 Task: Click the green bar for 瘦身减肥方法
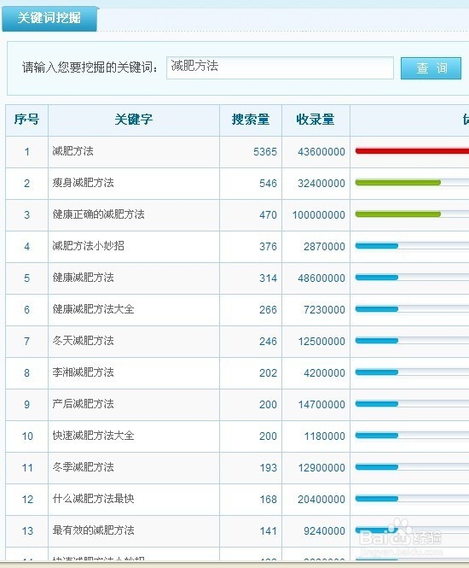pos(398,183)
